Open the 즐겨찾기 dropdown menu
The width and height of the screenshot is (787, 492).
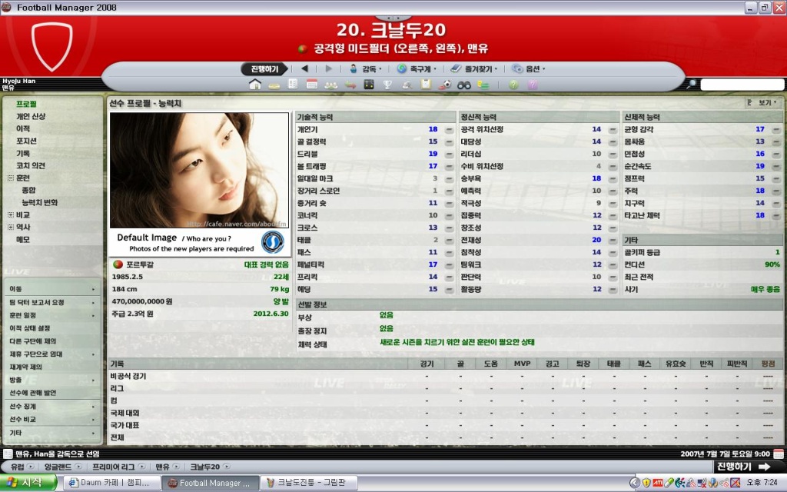473,68
